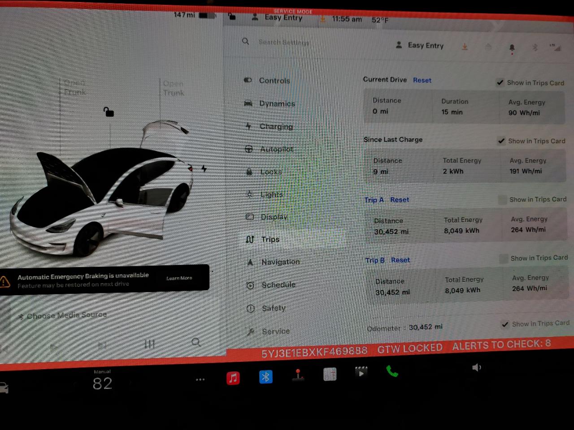Open the Safety settings menu
This screenshot has width=574, height=430.
click(274, 308)
